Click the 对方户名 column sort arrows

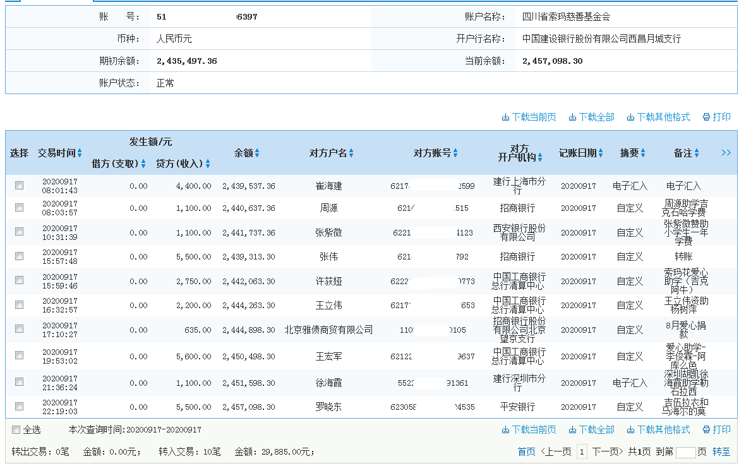coord(351,153)
